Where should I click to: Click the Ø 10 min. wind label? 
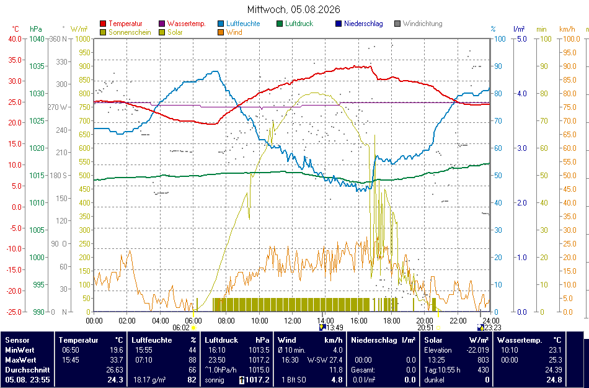point(291,350)
